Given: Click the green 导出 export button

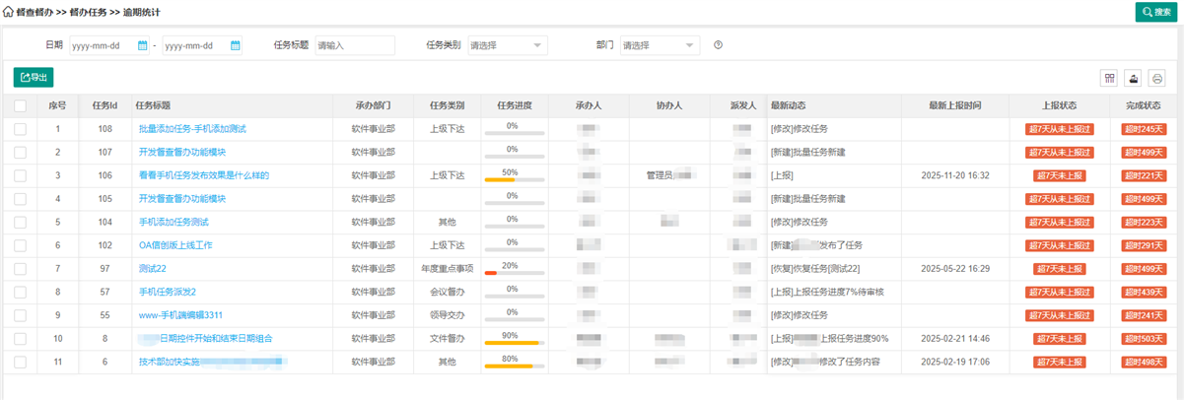Looking at the screenshot, I should click(34, 77).
